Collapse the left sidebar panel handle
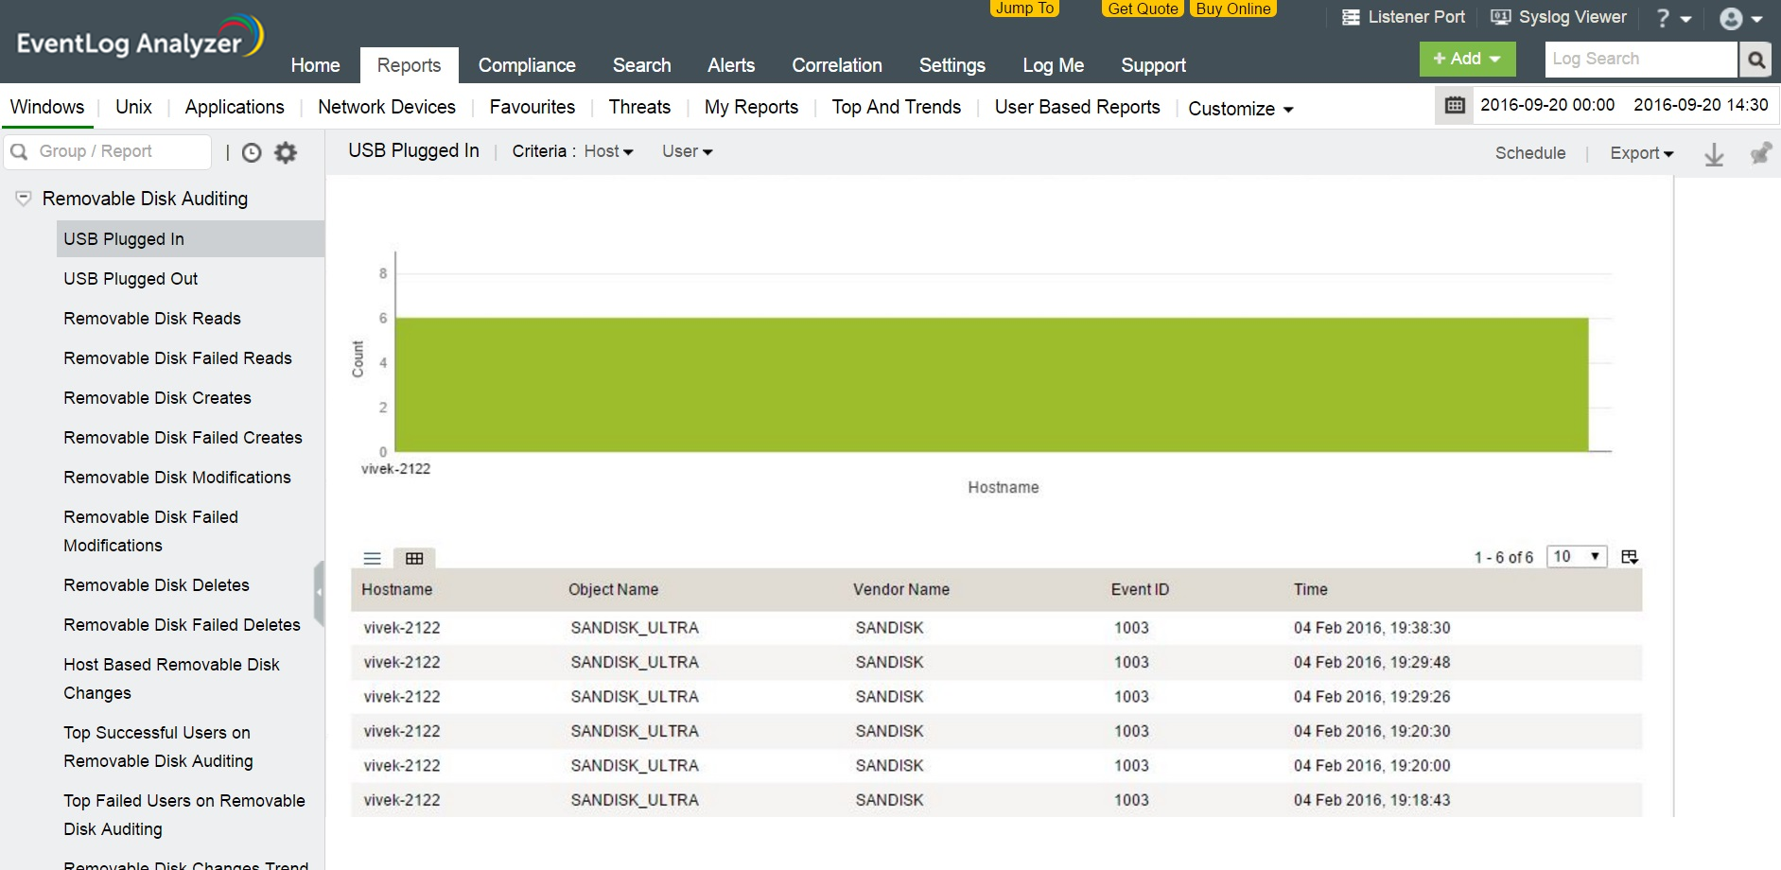The height and width of the screenshot is (870, 1781). coord(319,592)
